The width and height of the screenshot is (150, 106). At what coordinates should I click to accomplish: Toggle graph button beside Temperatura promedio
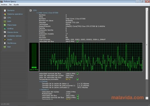click(77, 79)
